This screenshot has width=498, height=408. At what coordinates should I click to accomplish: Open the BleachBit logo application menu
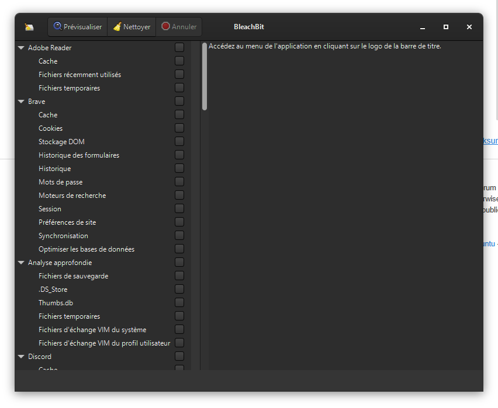pos(29,27)
